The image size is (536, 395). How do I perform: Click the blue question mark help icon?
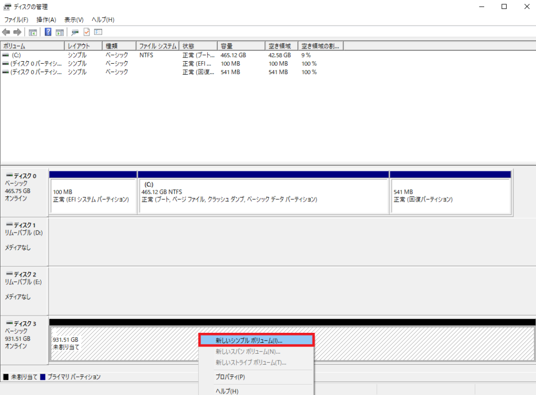[x=48, y=32]
